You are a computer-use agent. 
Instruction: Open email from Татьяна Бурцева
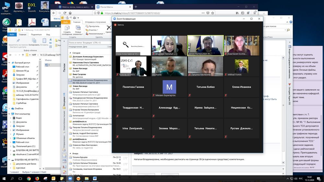[x=98, y=158]
